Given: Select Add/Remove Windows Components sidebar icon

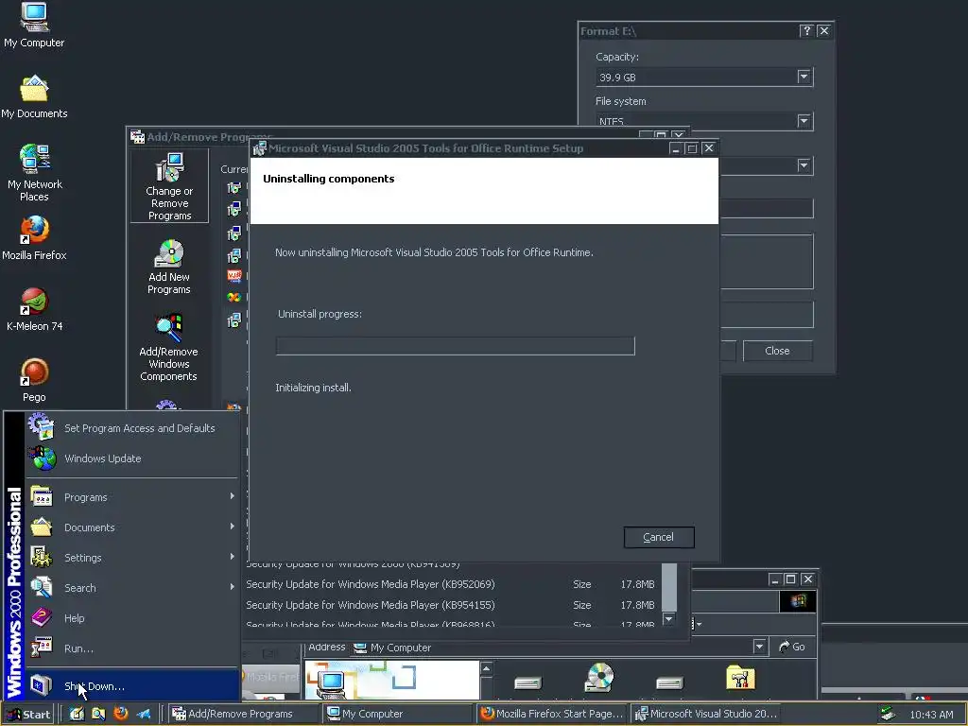Looking at the screenshot, I should (168, 348).
